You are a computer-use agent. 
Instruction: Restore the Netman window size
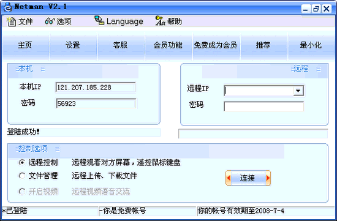coord(316,9)
